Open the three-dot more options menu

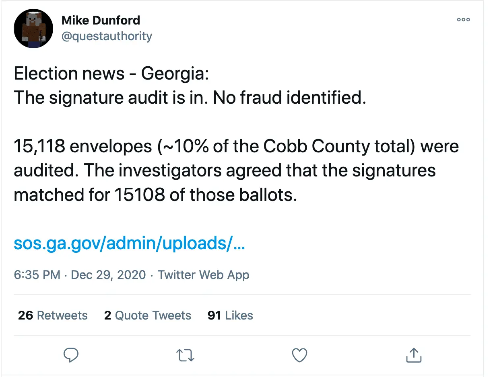[x=463, y=20]
